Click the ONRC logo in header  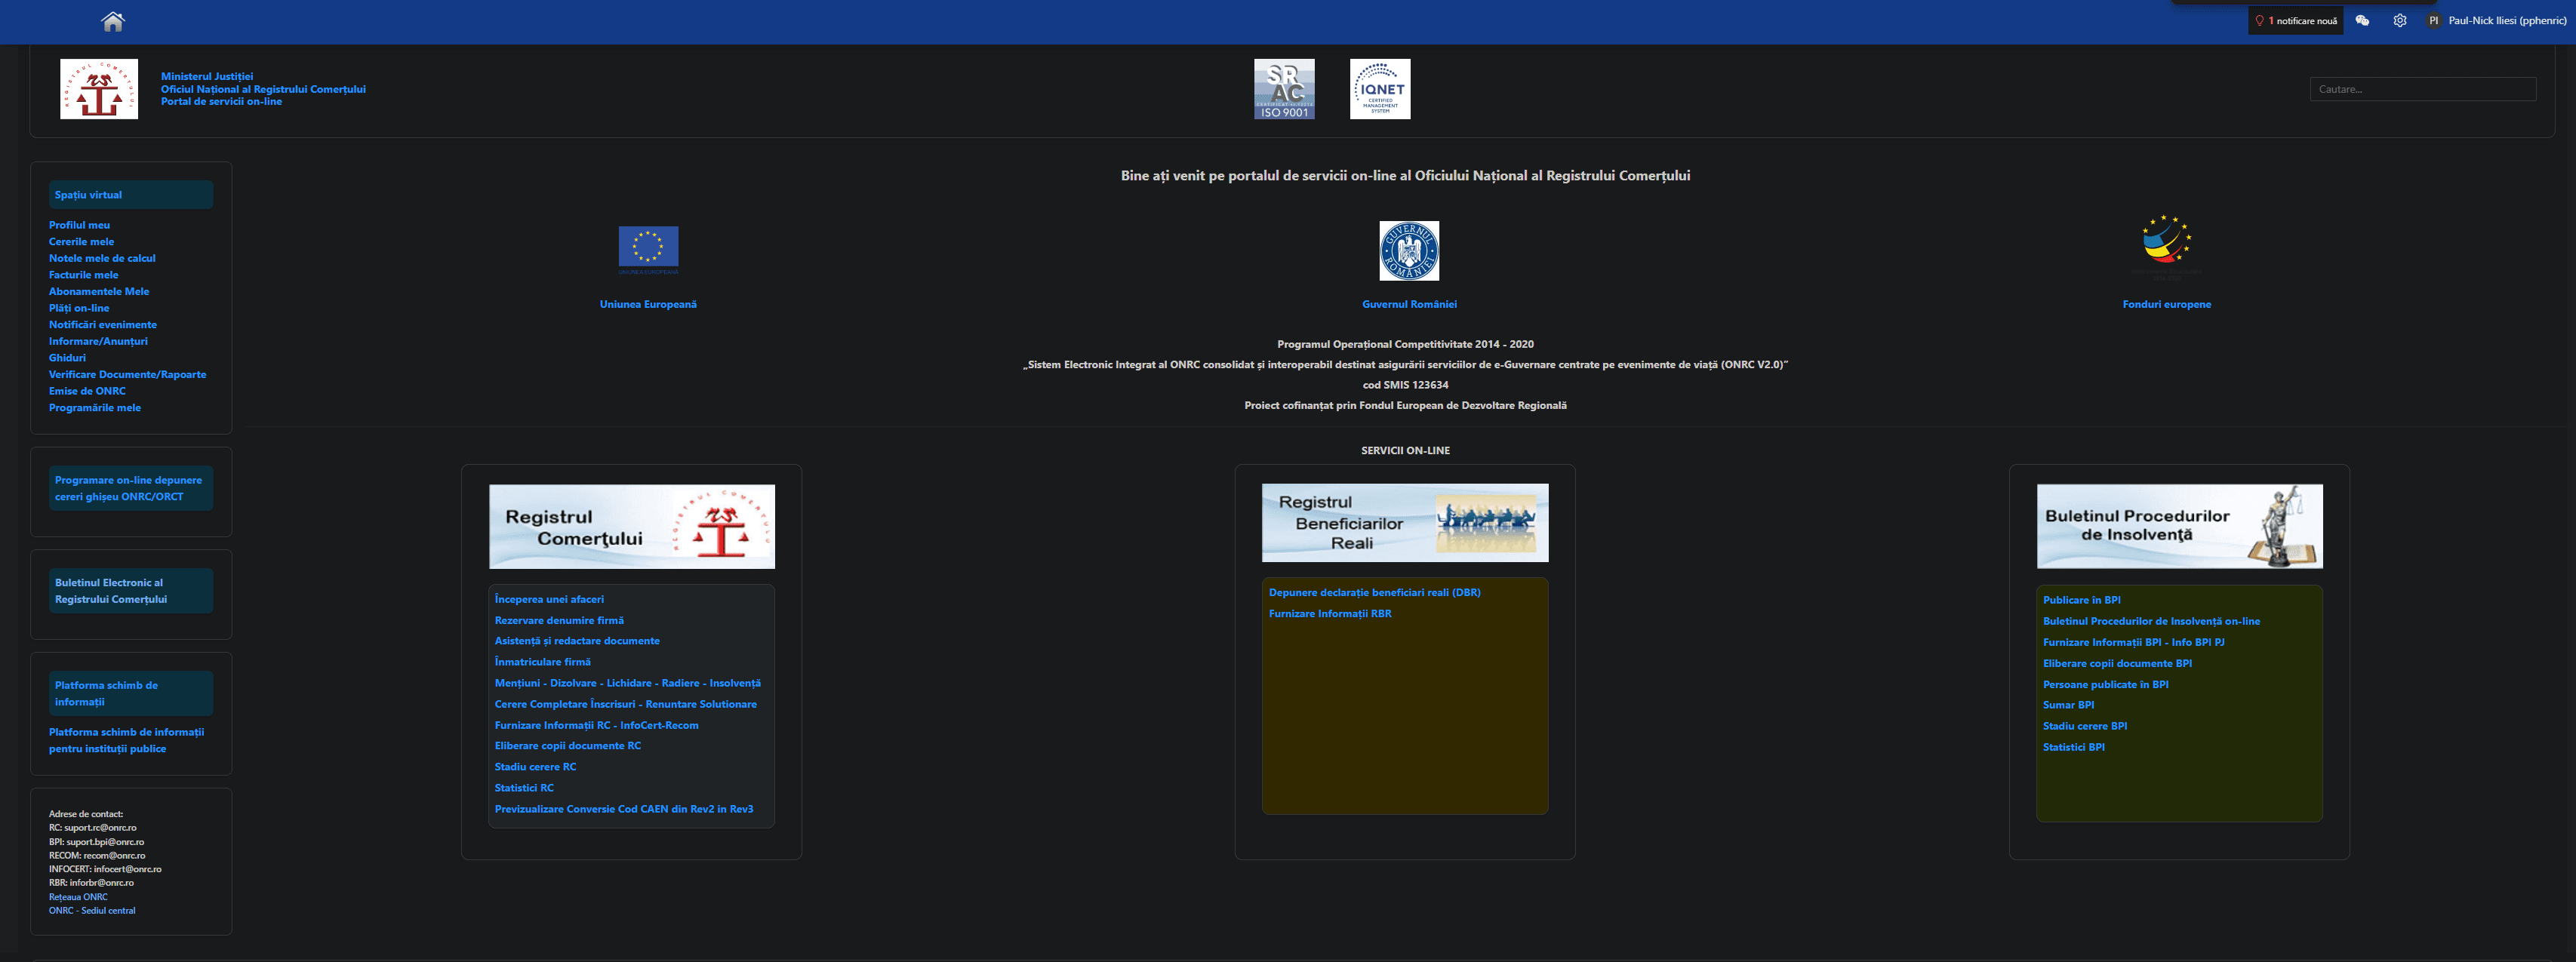tap(99, 89)
